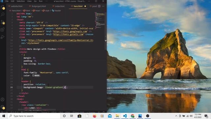211x119 pixels.
Task: Click the 'nav class="container"' line
Action: coord(35,105)
